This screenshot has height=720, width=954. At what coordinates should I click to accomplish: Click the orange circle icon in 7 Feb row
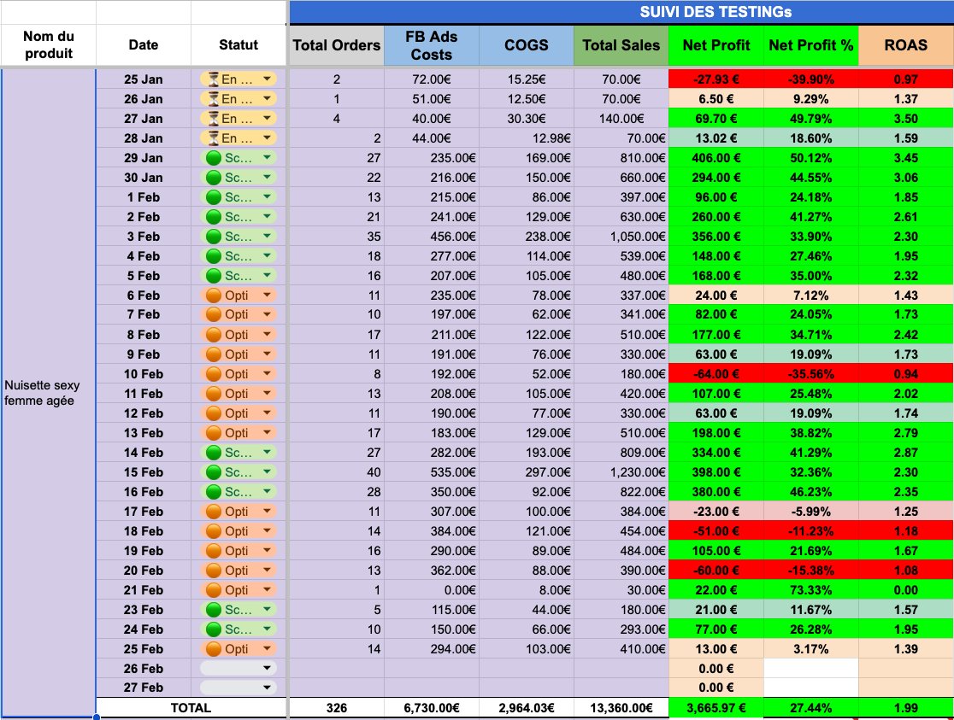click(213, 314)
